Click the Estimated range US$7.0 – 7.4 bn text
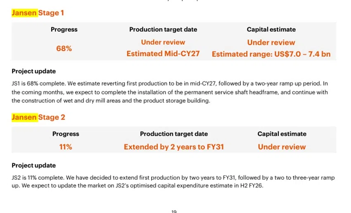Screen dimensions: 351x213 (271, 54)
